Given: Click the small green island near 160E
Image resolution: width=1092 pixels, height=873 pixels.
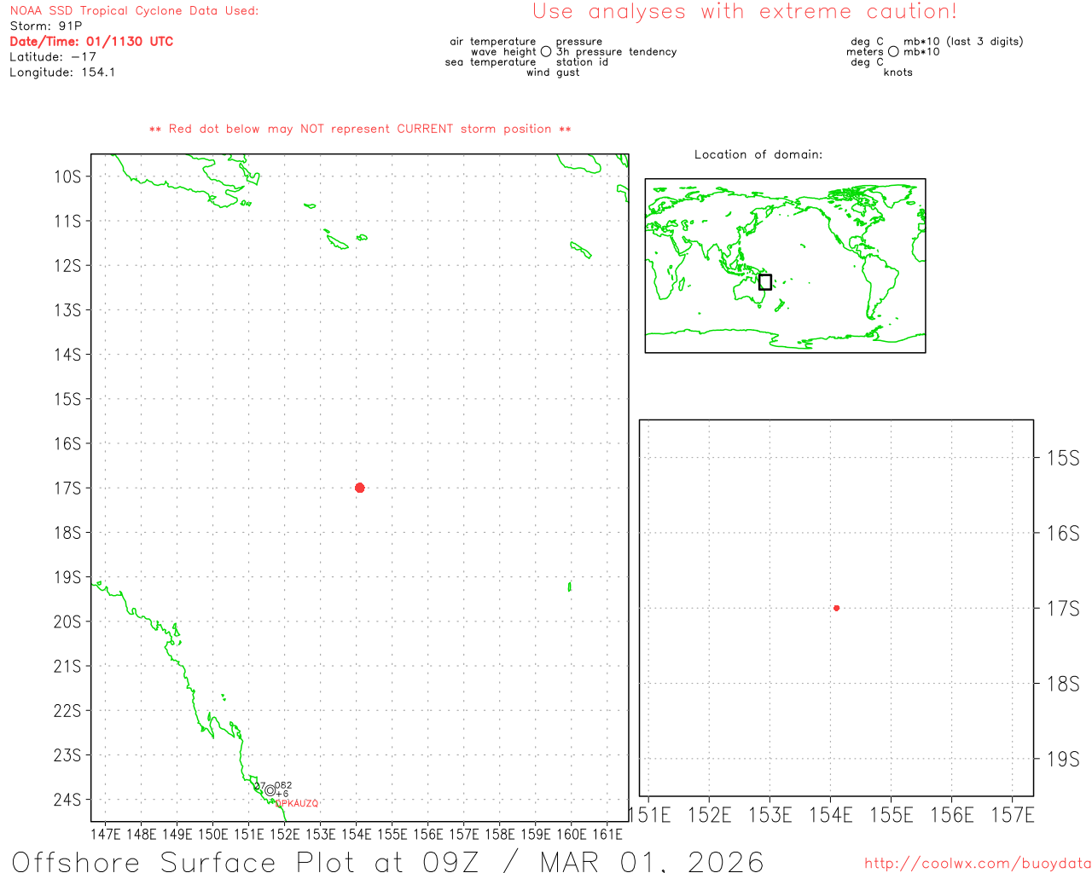Looking at the screenshot, I should (570, 587).
